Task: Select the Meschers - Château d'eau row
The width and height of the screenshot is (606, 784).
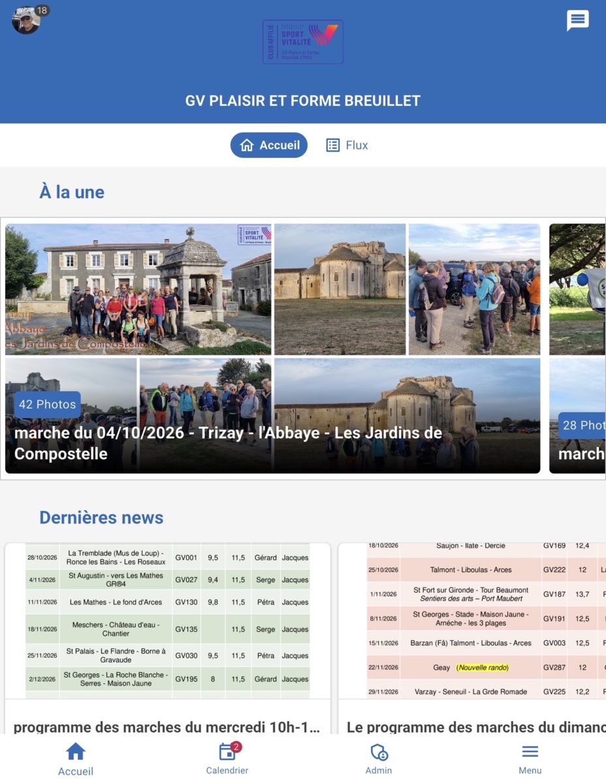Action: 168,629
